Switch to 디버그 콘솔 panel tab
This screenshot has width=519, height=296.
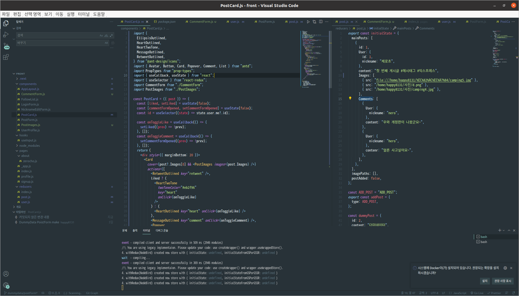pyautogui.click(x=162, y=230)
